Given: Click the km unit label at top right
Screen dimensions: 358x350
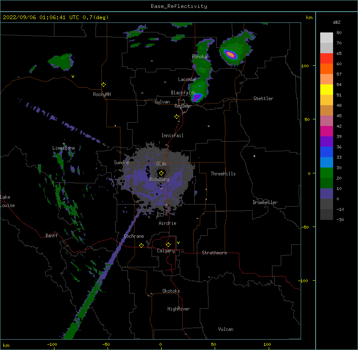Looking at the screenshot, I should click(309, 17).
